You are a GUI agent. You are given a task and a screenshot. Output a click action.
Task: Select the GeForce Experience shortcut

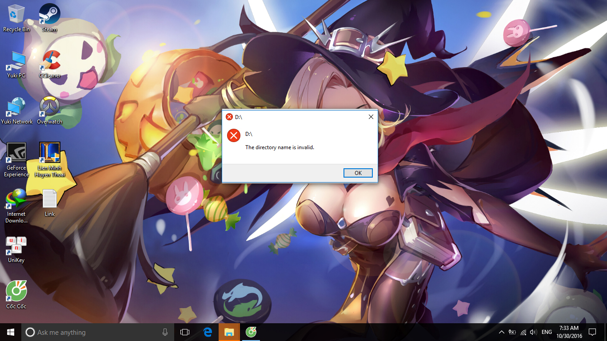pyautogui.click(x=16, y=160)
